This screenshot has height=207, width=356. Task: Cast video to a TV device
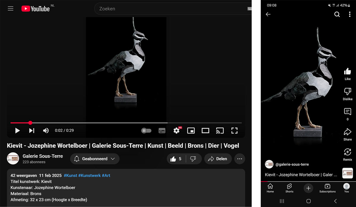[220, 130]
